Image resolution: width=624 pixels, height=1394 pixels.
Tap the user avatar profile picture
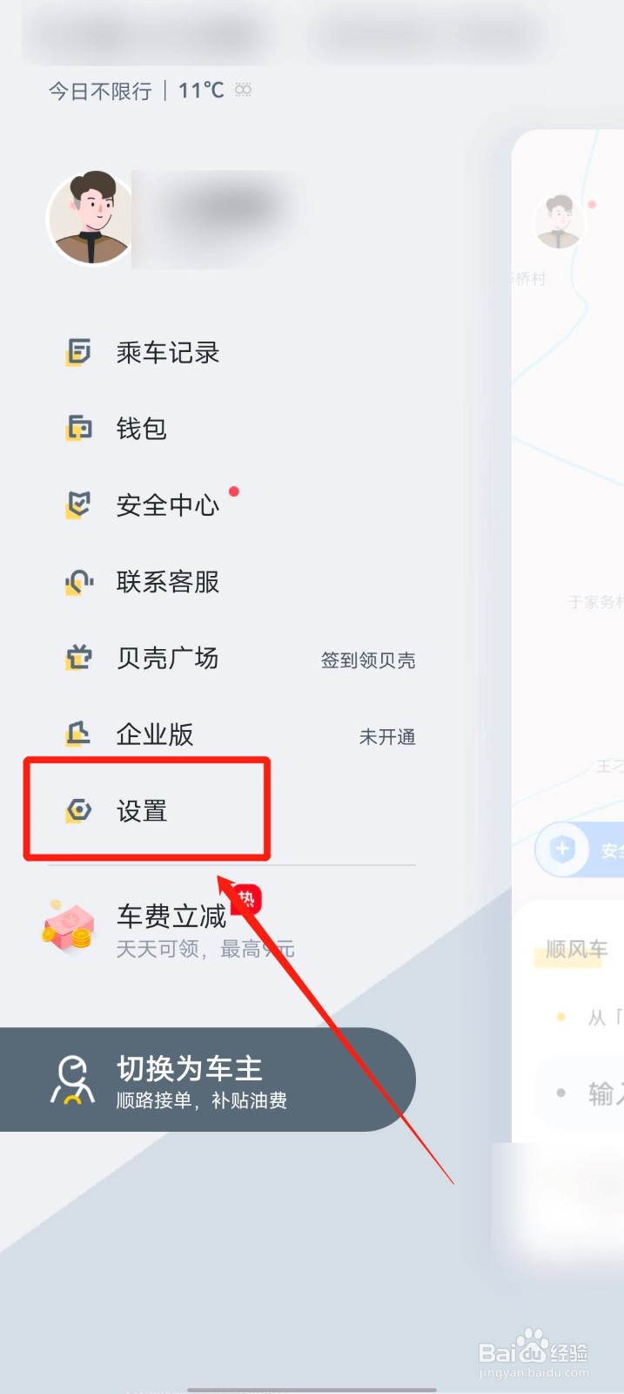click(90, 219)
